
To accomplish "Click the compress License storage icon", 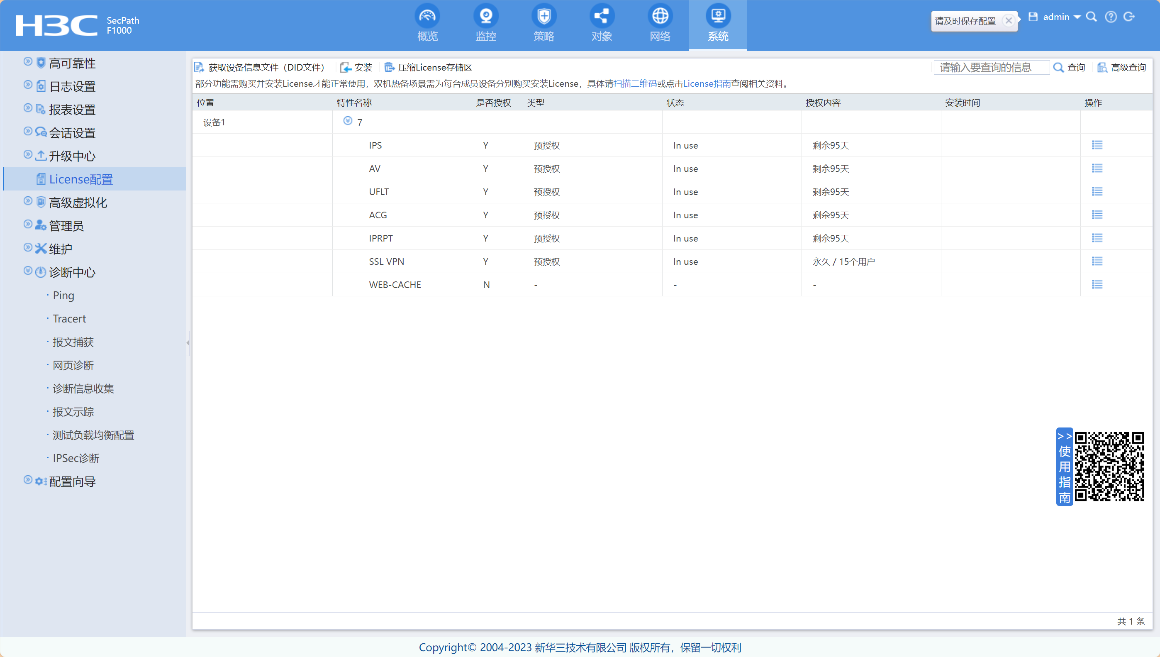I will point(389,67).
